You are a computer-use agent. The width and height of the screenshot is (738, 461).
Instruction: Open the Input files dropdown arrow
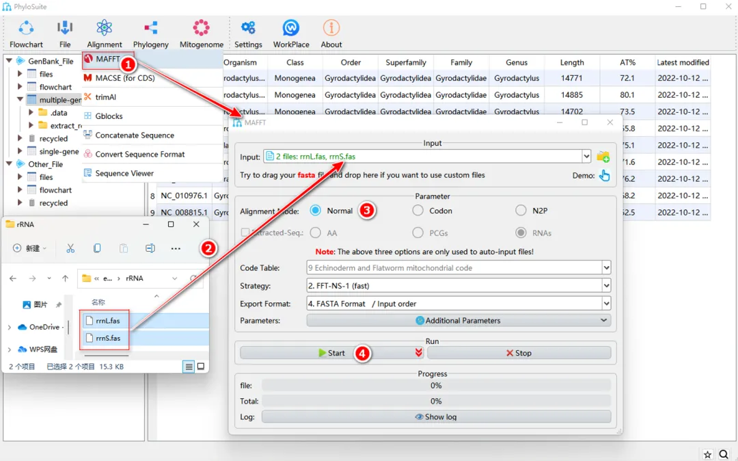pyautogui.click(x=586, y=157)
